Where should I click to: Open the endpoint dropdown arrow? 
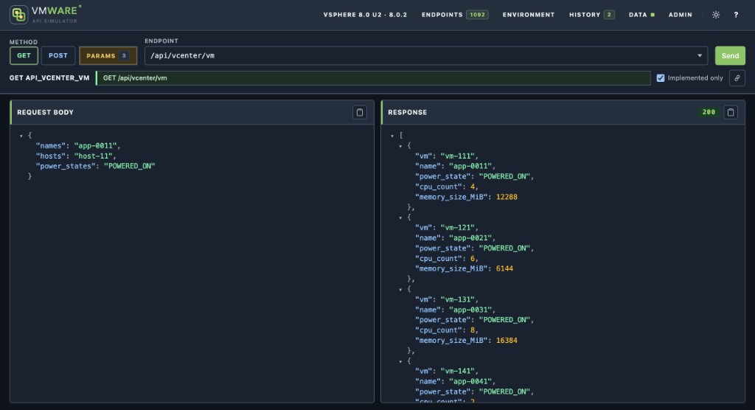coord(700,56)
